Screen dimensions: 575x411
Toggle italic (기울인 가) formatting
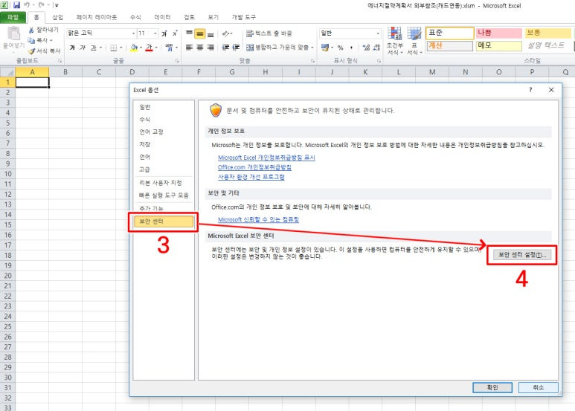tap(83, 48)
